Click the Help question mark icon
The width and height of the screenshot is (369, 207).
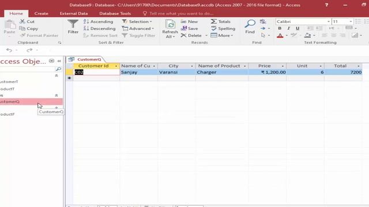click(326, 5)
